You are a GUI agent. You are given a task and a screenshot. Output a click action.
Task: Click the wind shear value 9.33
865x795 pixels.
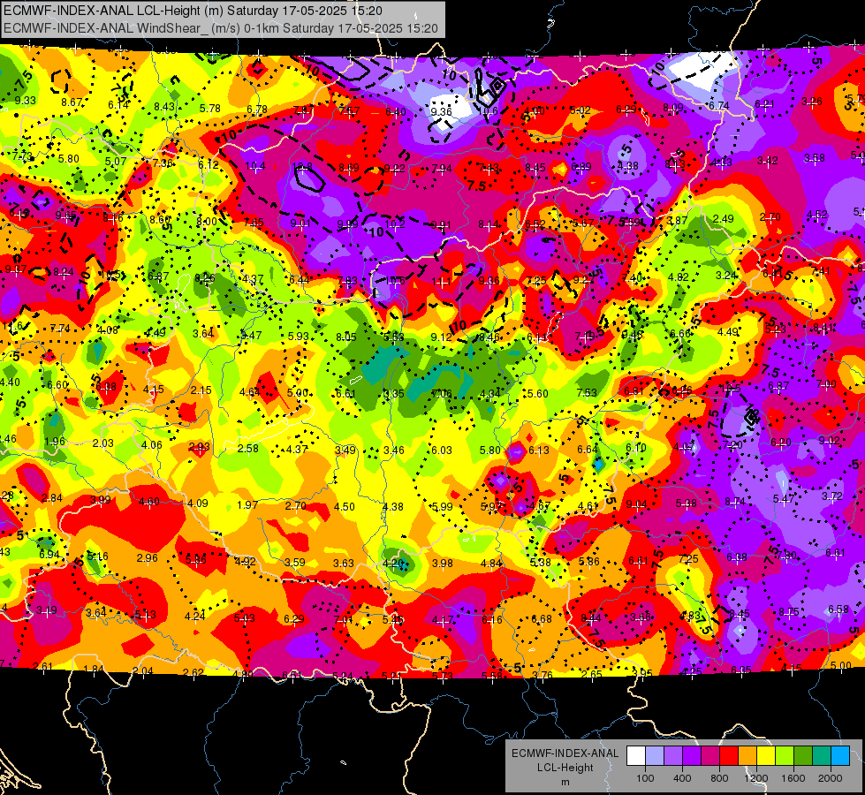coord(26,101)
